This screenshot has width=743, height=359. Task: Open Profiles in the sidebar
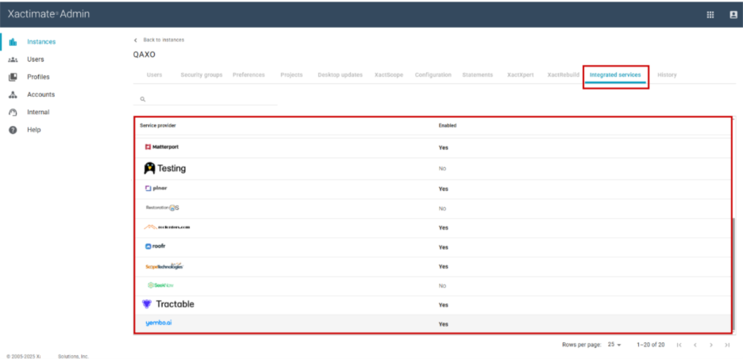38,77
